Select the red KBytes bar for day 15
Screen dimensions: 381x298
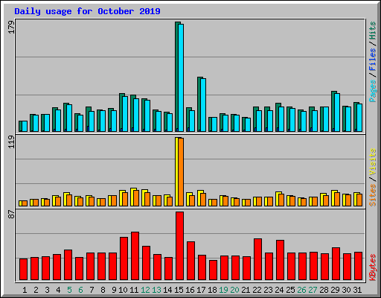tap(179, 246)
